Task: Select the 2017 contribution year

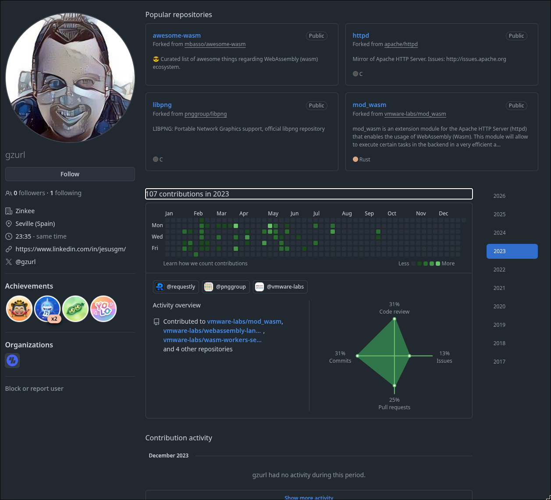Action: coord(512,362)
